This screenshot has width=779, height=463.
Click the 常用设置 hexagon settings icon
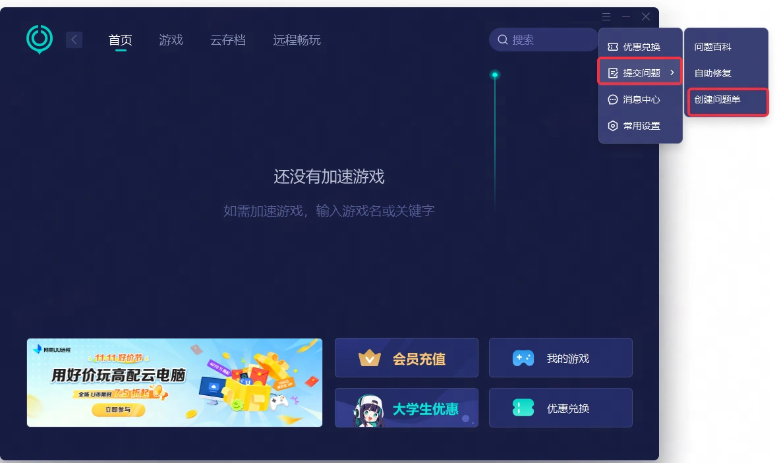[613, 126]
